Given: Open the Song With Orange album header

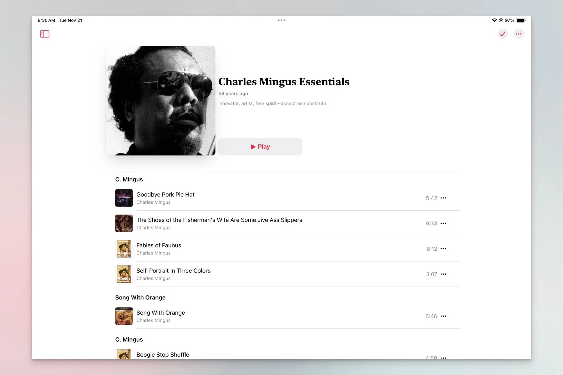Looking at the screenshot, I should point(140,297).
